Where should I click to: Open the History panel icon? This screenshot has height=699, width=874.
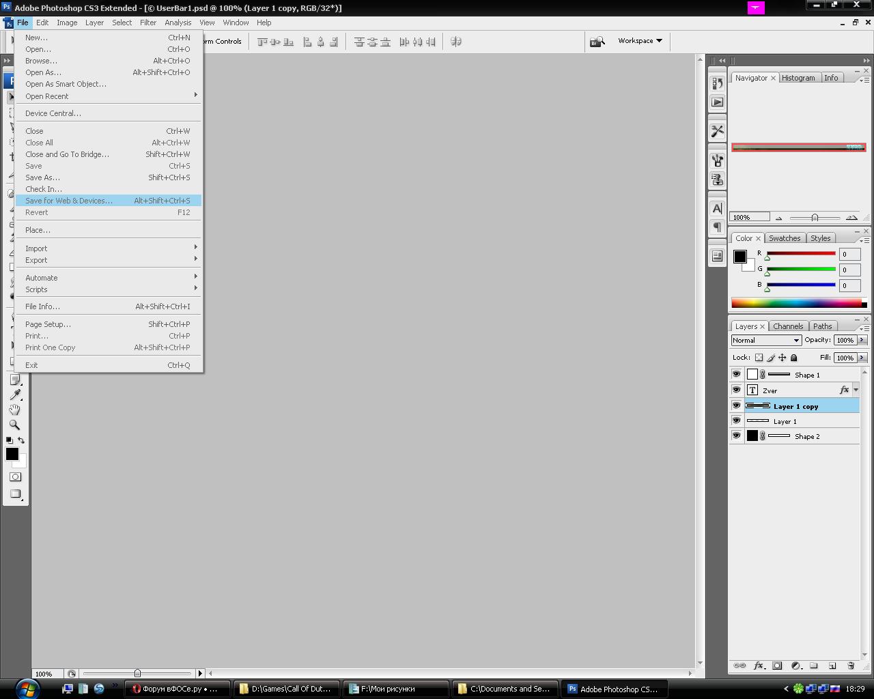point(717,83)
